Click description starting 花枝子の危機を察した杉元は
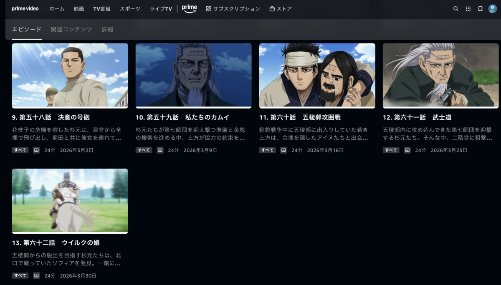Viewport: 501px width, 285px height. point(67,134)
